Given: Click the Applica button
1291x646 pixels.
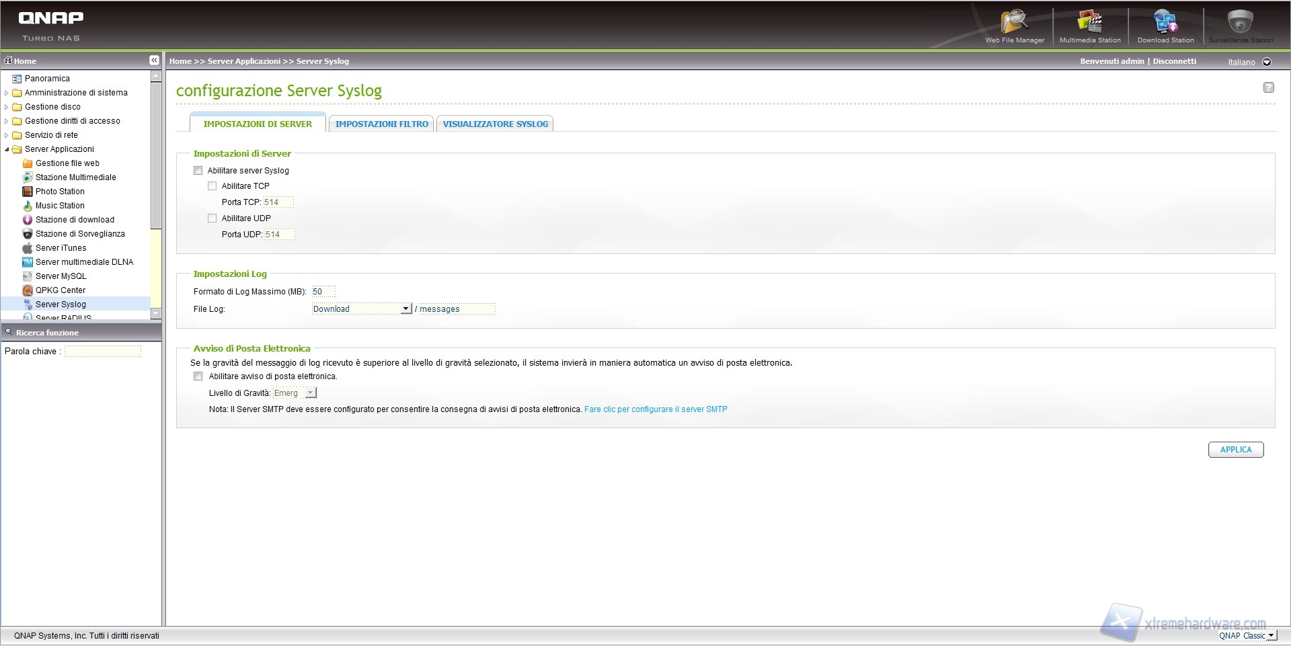Looking at the screenshot, I should (1235, 450).
